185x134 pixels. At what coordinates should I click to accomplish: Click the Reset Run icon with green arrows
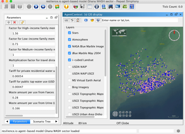coord(57,7)
